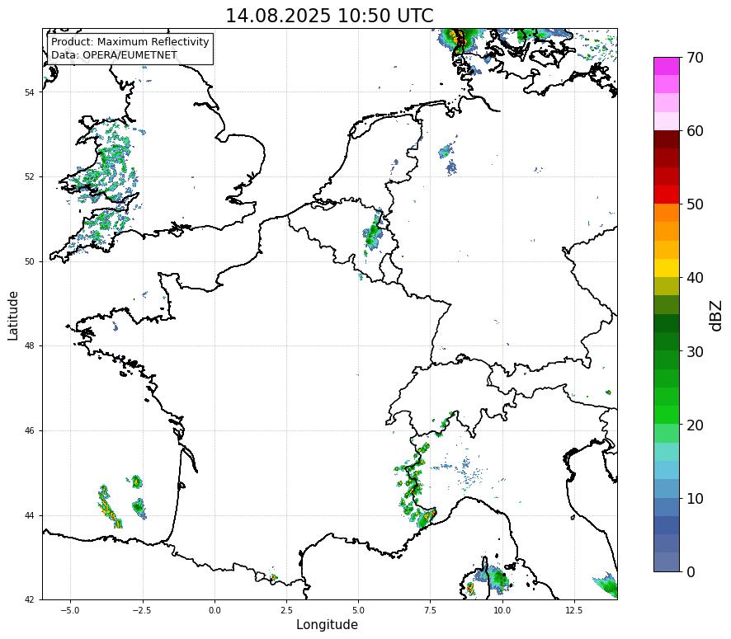This screenshot has width=731, height=639.
Task: Click the latitude tick label 44
Action: 30,515
